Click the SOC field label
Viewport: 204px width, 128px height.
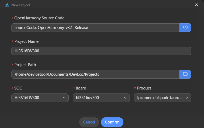click(x=18, y=88)
